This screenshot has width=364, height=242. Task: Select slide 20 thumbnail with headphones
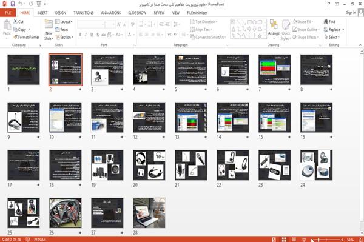click(x=149, y=165)
